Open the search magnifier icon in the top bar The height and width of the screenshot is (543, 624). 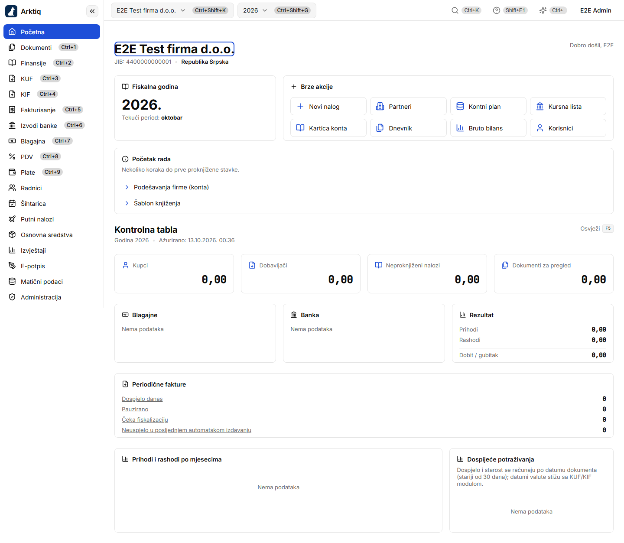click(455, 10)
